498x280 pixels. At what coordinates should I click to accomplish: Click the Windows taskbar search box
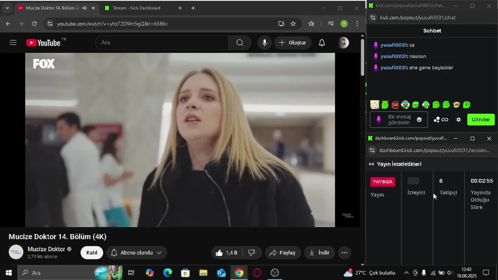[x=70, y=273]
